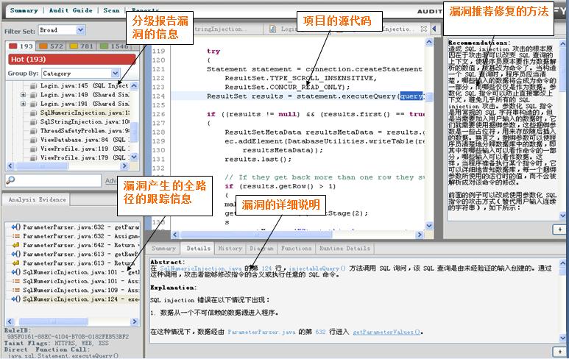Click the issue icon beside ViewDatabase.java:84
This screenshot has width=569, height=359.
point(33,140)
